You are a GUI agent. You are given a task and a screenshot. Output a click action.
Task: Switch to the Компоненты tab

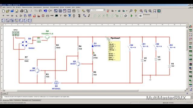pyautogui.click(x=17, y=100)
